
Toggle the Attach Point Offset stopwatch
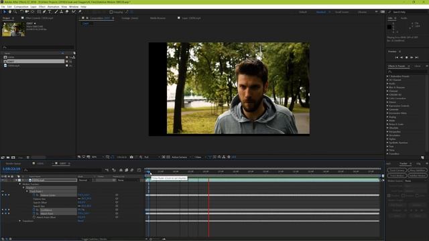tap(34, 217)
